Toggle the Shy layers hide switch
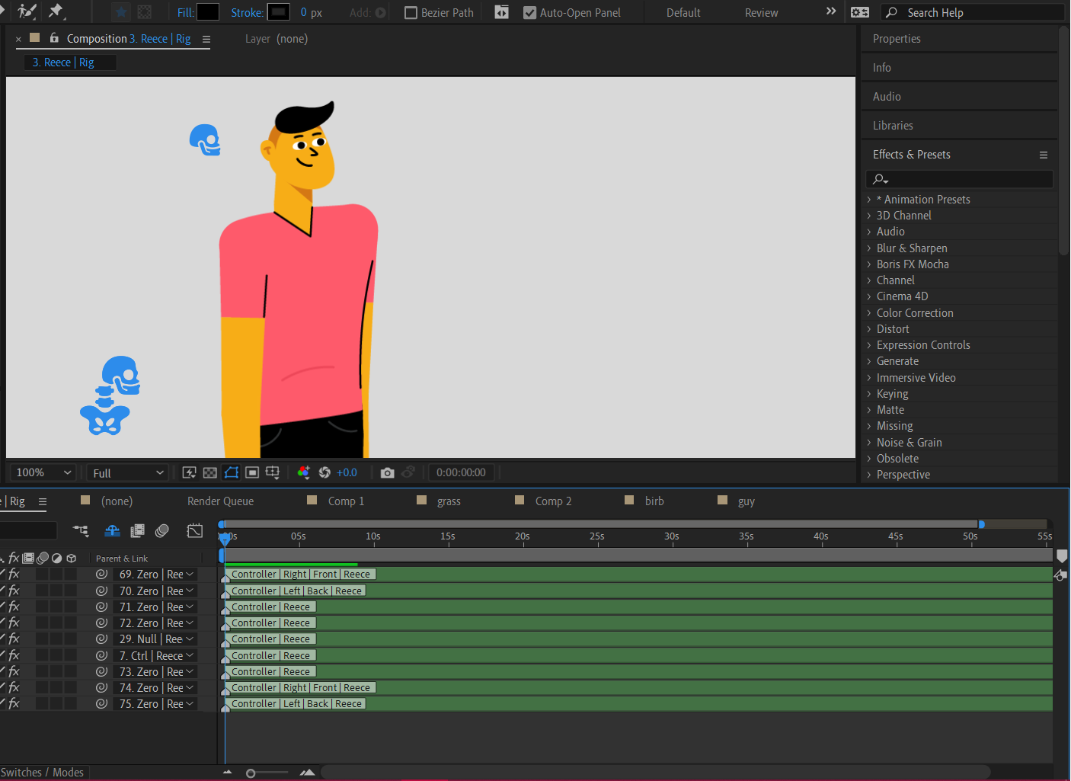The image size is (1071, 781). pyautogui.click(x=112, y=530)
